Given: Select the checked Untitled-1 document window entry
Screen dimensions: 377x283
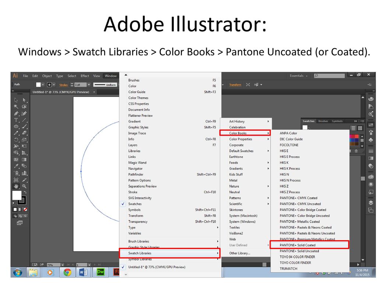Looking at the screenshot, I should 170,267.
